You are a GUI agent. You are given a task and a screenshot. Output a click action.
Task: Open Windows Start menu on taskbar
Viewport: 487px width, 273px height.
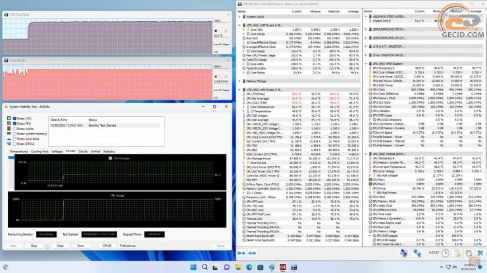point(193,267)
